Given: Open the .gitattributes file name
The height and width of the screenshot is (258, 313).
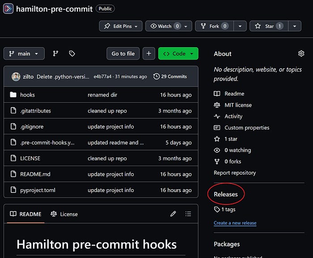Looking at the screenshot, I should pos(35,111).
